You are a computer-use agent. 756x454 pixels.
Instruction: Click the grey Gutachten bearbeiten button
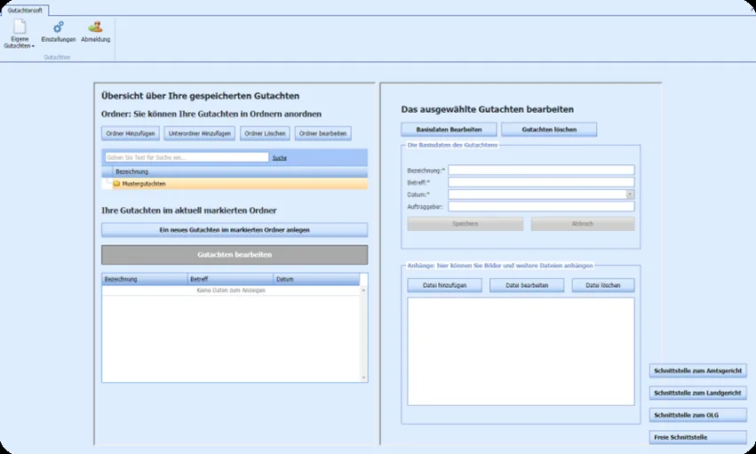235,254
